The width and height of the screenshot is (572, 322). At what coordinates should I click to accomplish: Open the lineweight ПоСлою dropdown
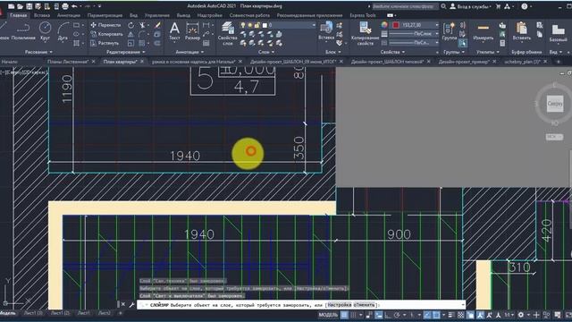tap(436, 34)
